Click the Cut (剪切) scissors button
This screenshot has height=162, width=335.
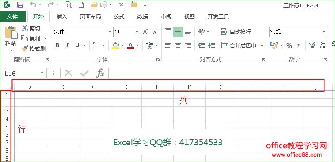31,28
